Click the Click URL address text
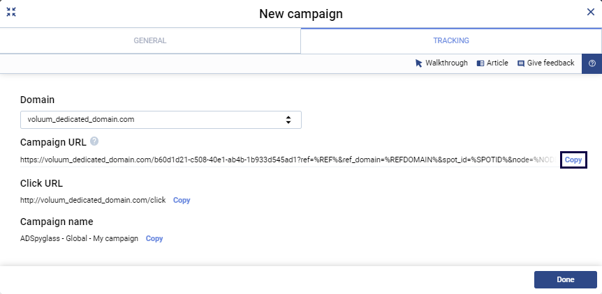This screenshot has height=294, width=602. click(93, 200)
